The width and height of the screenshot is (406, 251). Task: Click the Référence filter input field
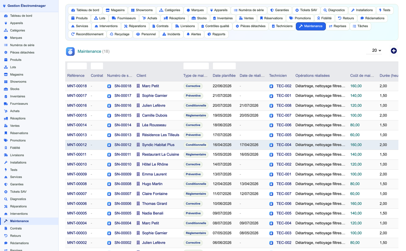pyautogui.click(x=77, y=66)
